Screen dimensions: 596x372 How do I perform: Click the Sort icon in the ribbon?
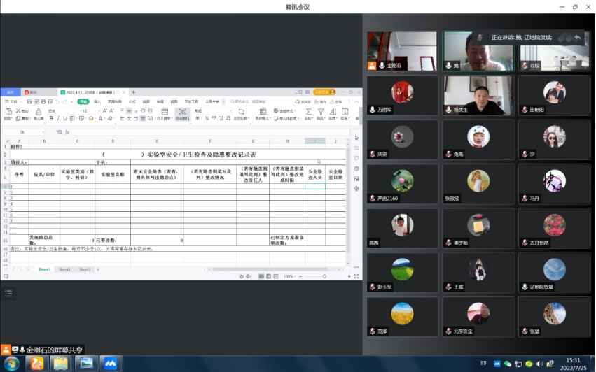pyautogui.click(x=333, y=112)
